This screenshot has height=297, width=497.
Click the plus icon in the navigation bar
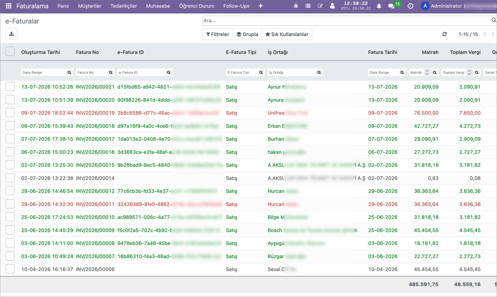(x=261, y=6)
